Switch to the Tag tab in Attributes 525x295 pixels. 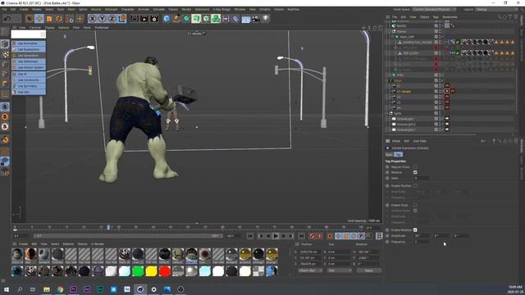click(x=398, y=155)
